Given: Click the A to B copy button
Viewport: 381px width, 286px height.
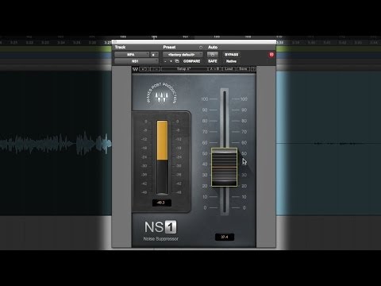Looking at the screenshot, I should (x=214, y=69).
